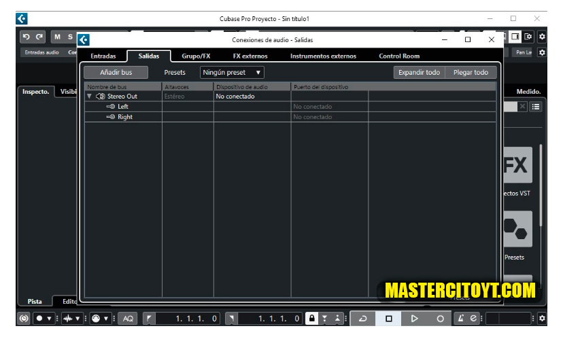The image size is (563, 337).
Task: Toggle the global Solo (S) button
Action: pos(71,37)
